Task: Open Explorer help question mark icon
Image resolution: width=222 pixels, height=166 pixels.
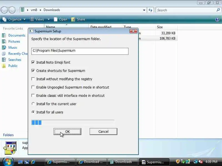Action: pos(217,19)
